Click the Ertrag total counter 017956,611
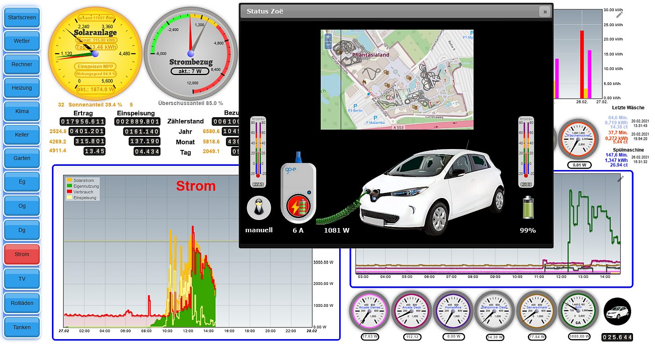 [x=83, y=121]
